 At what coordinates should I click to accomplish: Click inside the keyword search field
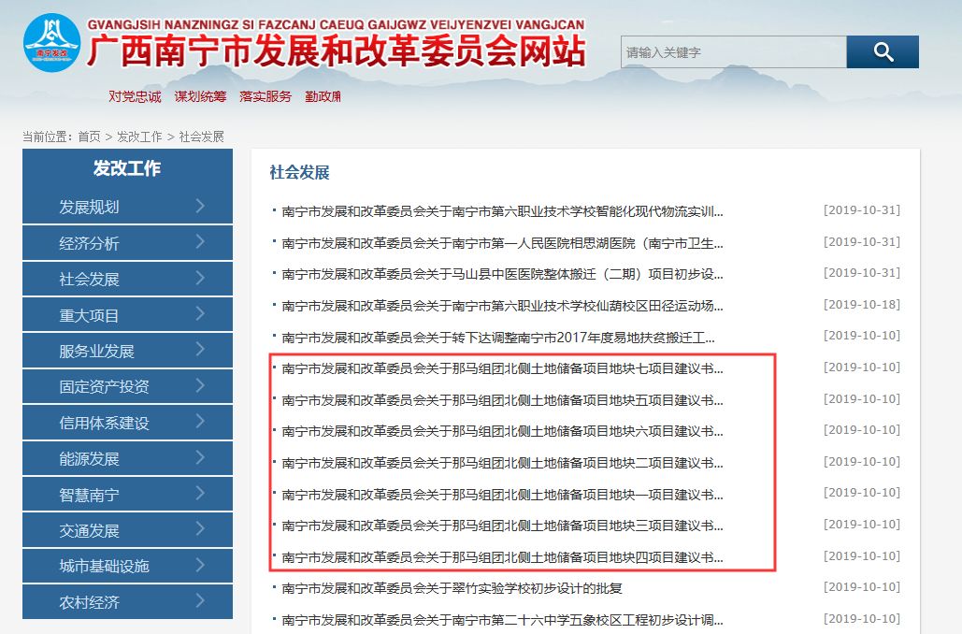click(x=733, y=52)
